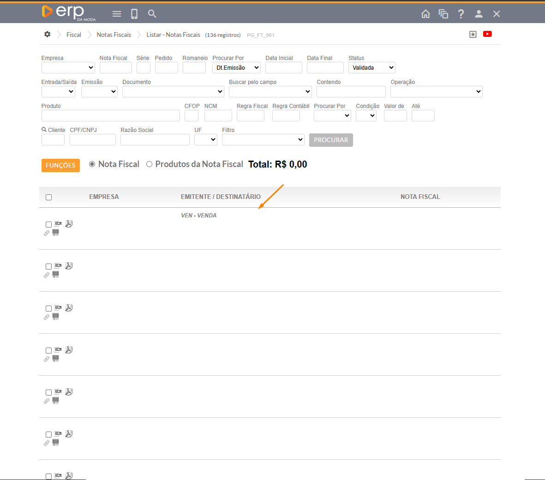
Task: Click into the Produto input field
Action: (x=110, y=116)
